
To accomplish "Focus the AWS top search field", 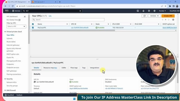I will coord(52,11).
